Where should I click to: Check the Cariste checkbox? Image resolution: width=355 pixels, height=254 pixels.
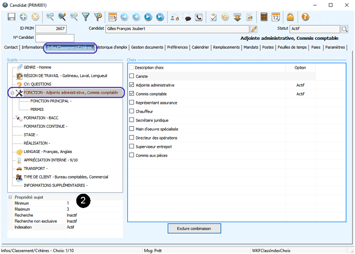(x=132, y=76)
